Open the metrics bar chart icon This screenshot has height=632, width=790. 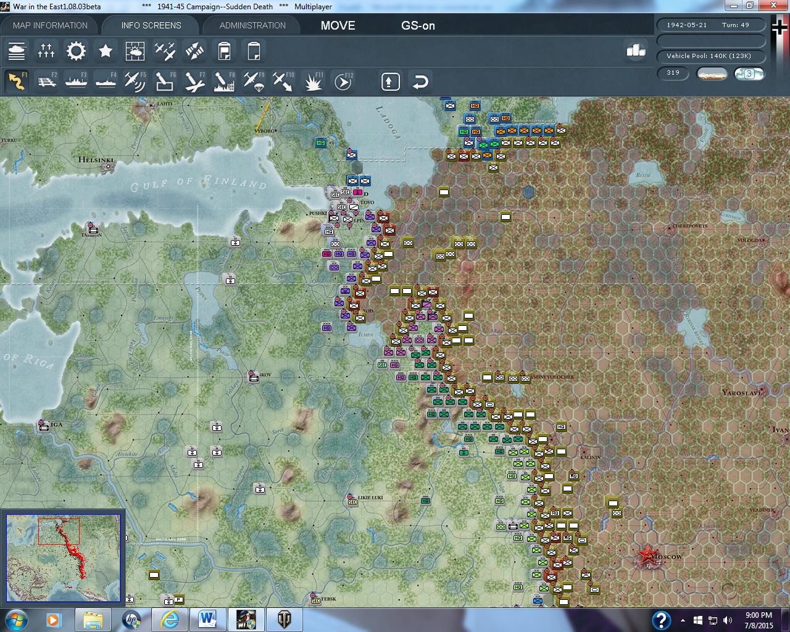[x=636, y=51]
